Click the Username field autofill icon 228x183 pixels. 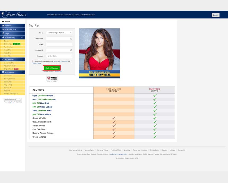click(71, 38)
